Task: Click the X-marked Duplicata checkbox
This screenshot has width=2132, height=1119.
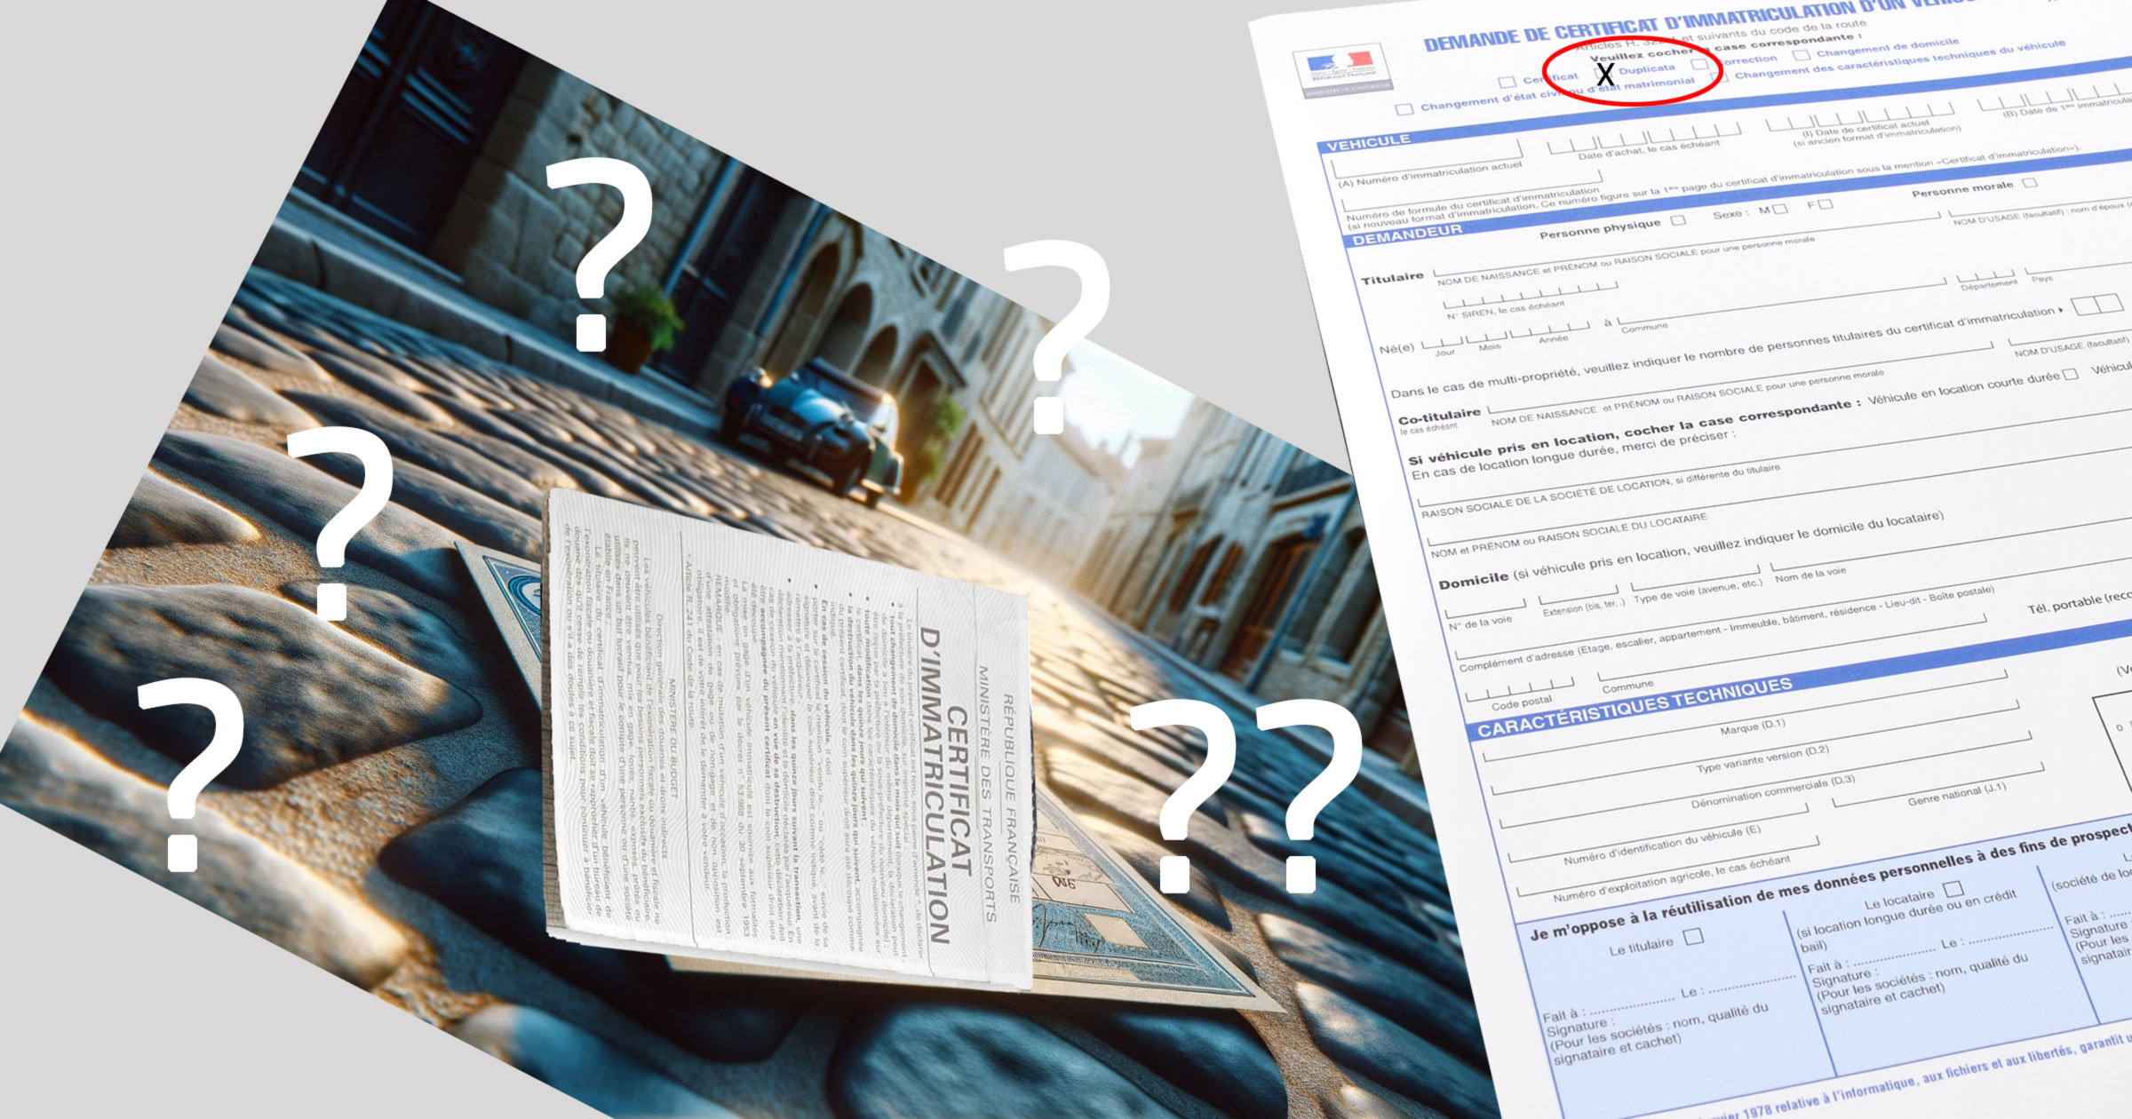Action: [1604, 74]
